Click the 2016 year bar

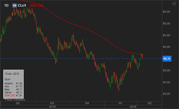point(133,107)
